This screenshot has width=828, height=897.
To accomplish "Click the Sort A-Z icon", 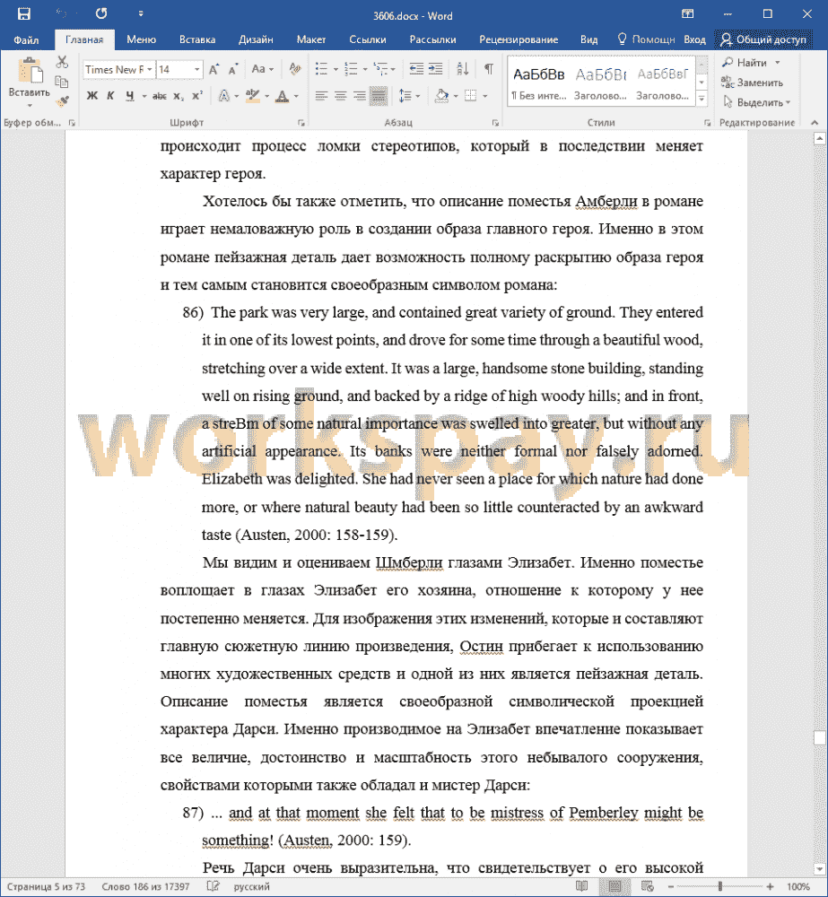I will tap(463, 69).
